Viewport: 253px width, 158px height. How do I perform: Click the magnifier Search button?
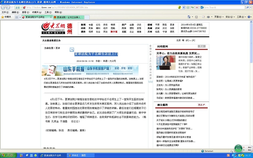[248, 8]
